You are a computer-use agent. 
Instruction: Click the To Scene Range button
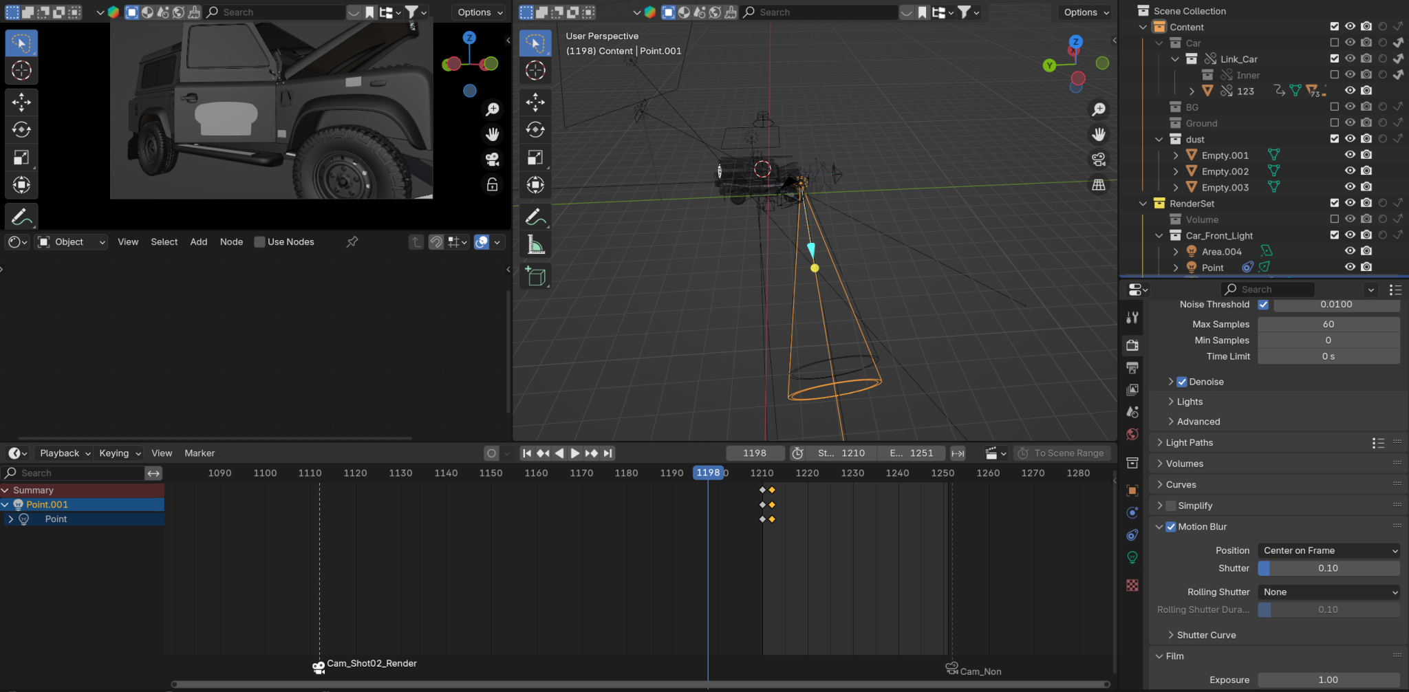tap(1062, 453)
